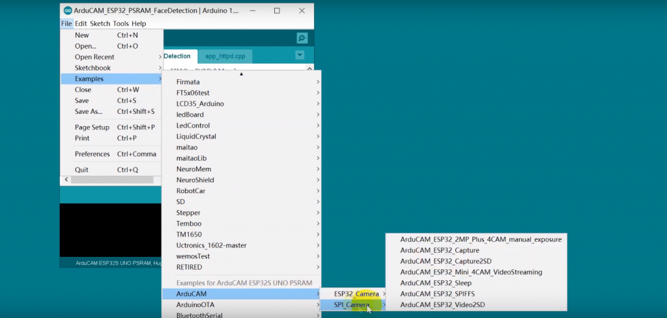Click the board info status bar text
This screenshot has height=318, width=667.
119,263
